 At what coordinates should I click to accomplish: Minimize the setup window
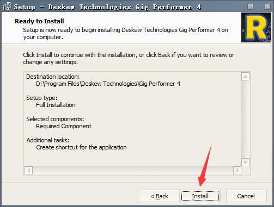click(250, 7)
